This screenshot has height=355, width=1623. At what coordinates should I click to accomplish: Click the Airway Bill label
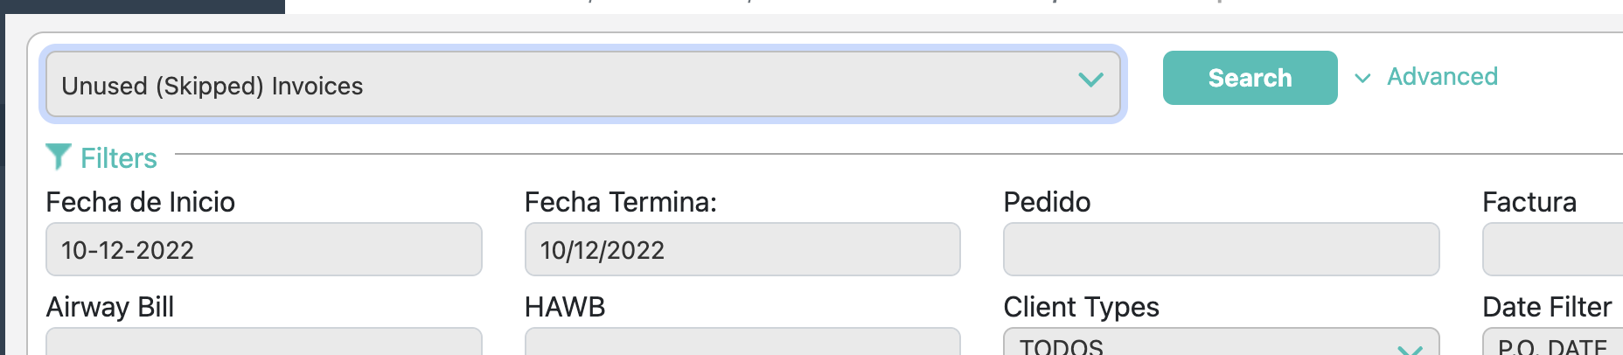pyautogui.click(x=109, y=307)
